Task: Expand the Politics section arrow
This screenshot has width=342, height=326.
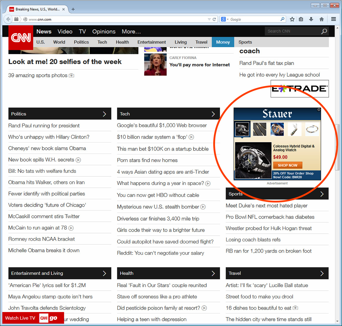Action: tap(104, 114)
